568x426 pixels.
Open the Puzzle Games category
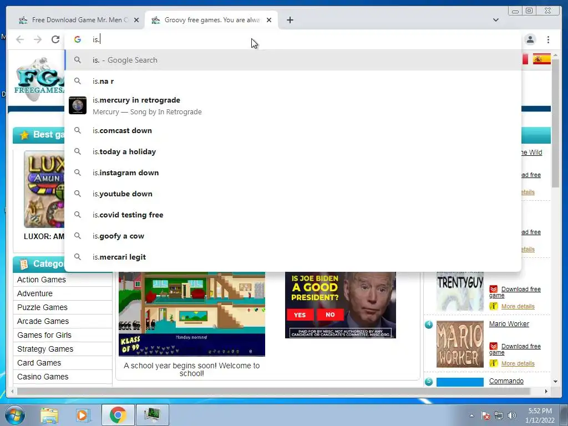coord(42,307)
